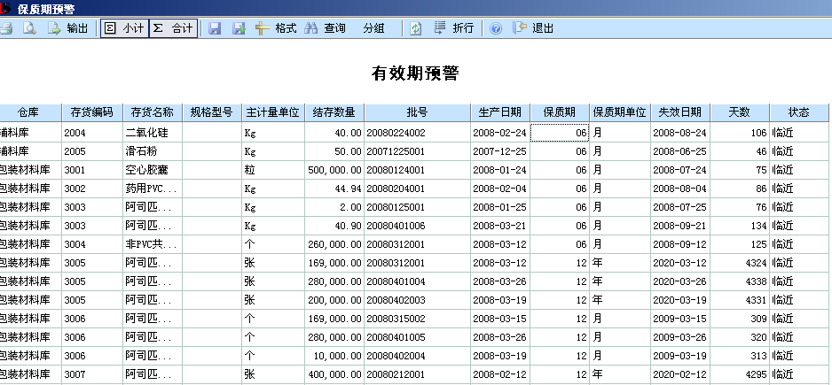Click the 保质期 column header
Image resolution: width=832 pixels, height=385 pixels.
(x=560, y=112)
